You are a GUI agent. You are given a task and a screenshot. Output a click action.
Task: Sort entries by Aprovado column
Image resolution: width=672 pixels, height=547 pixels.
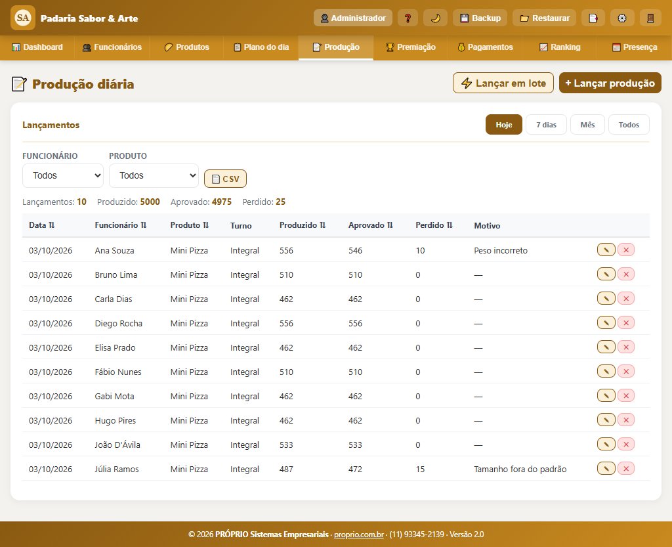point(371,225)
